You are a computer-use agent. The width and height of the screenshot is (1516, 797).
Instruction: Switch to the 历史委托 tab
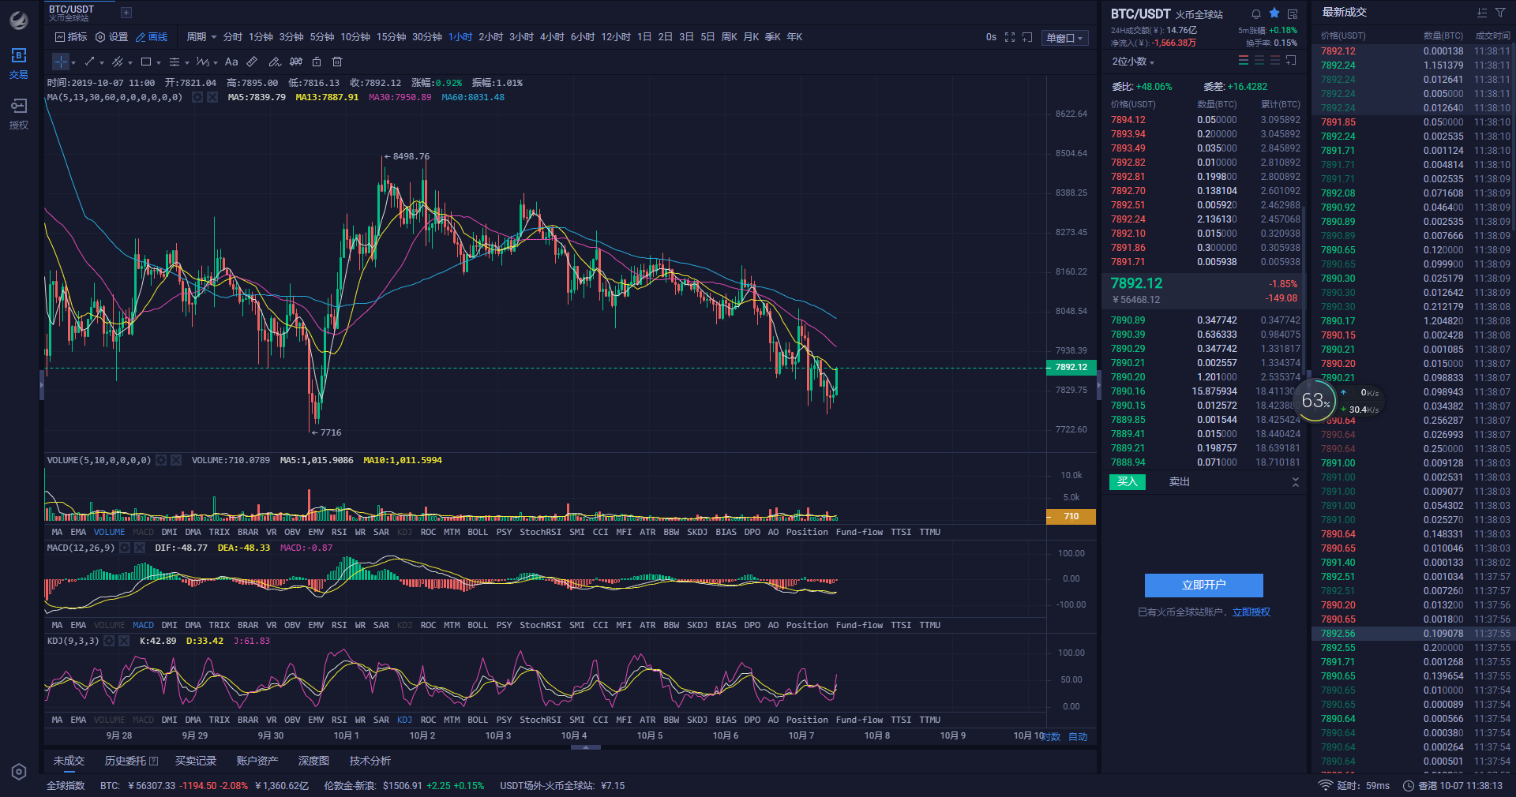pos(131,761)
